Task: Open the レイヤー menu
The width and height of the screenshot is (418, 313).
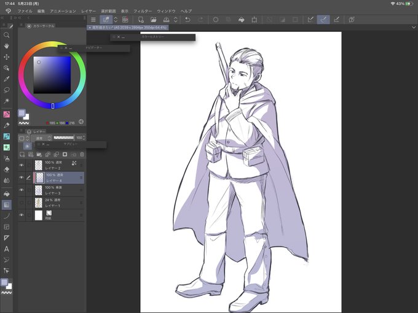Action: point(89,11)
